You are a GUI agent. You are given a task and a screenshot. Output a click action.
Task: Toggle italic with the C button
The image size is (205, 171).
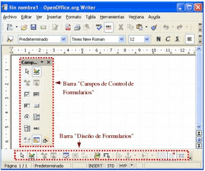coord(168,39)
